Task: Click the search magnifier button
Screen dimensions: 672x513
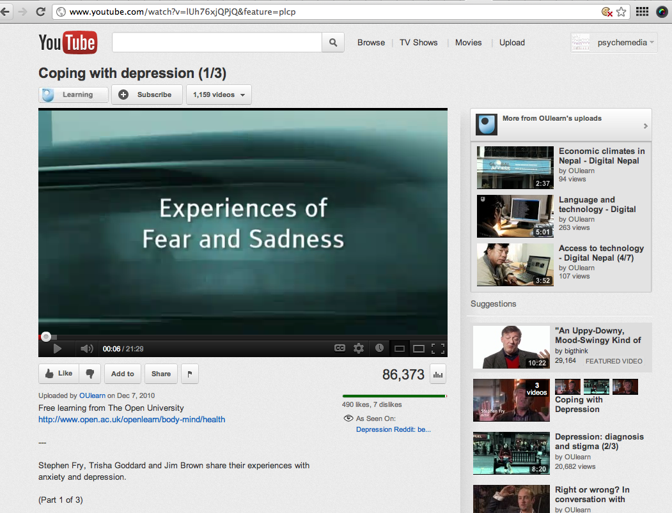Action: (332, 43)
